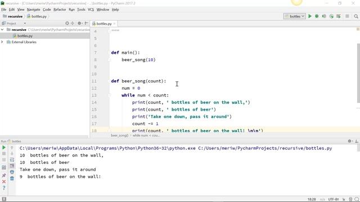
Task: Open the Edit menu
Action: click(12, 10)
